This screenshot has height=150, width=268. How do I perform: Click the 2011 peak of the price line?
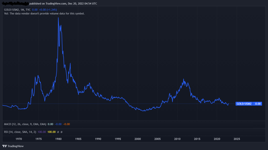(x=183, y=79)
